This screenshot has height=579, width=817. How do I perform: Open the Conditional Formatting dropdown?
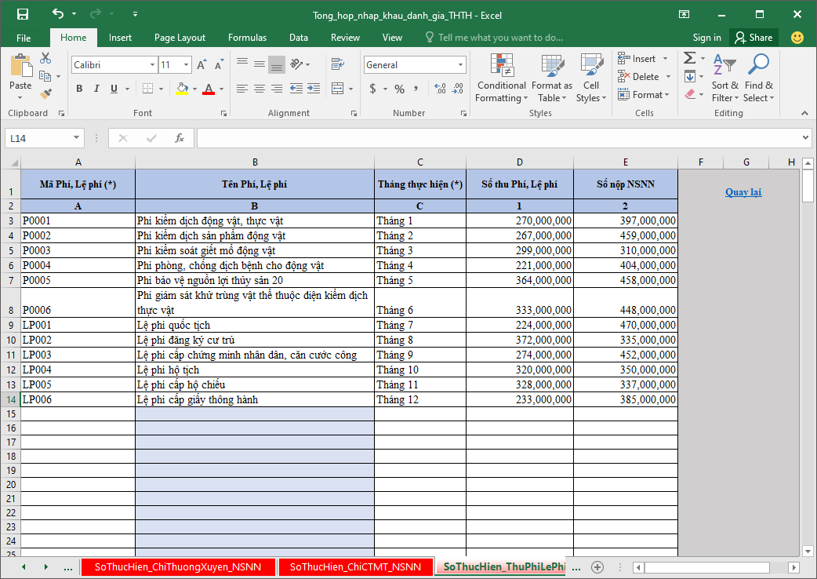(x=501, y=78)
